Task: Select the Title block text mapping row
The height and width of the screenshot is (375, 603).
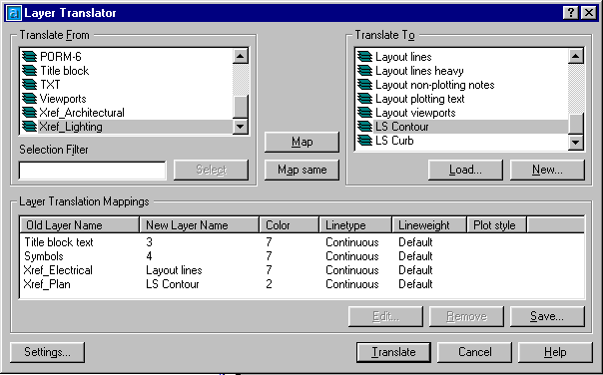Action: click(x=301, y=242)
